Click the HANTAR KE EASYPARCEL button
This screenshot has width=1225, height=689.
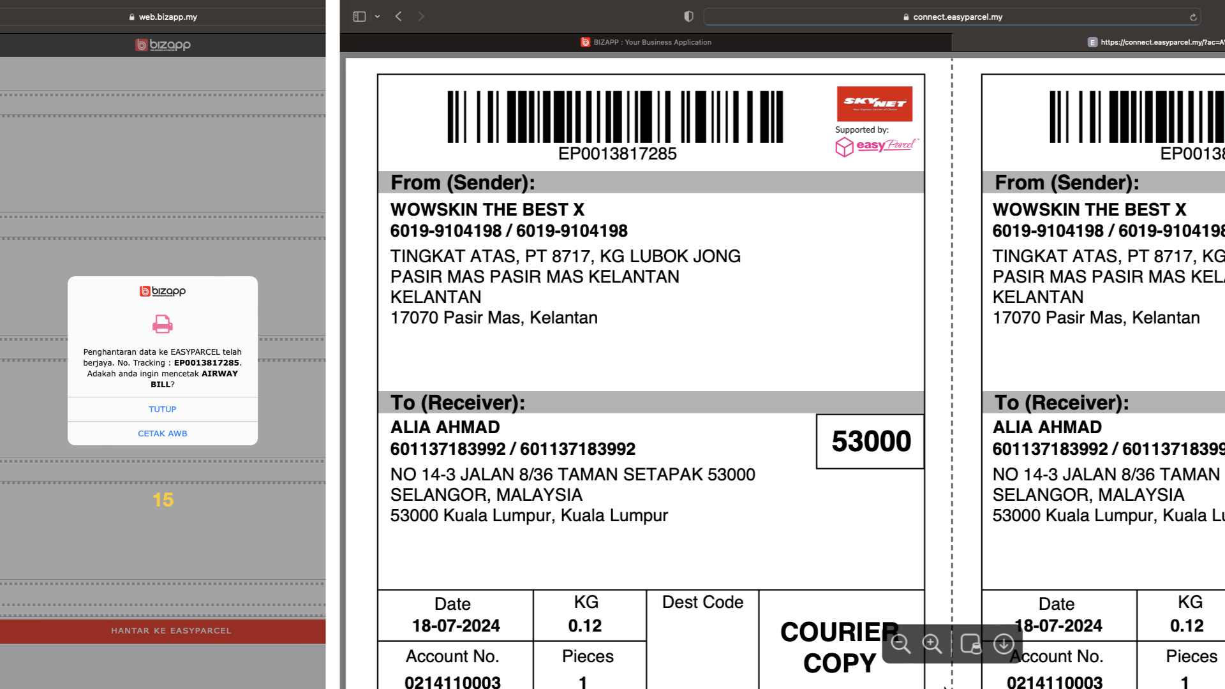(163, 631)
